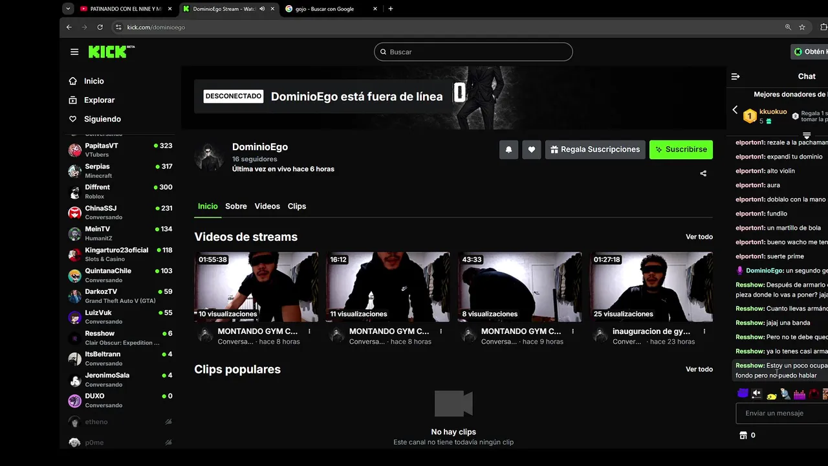828x466 pixels.
Task: Click the Obtén K button in header
Action: pos(810,52)
